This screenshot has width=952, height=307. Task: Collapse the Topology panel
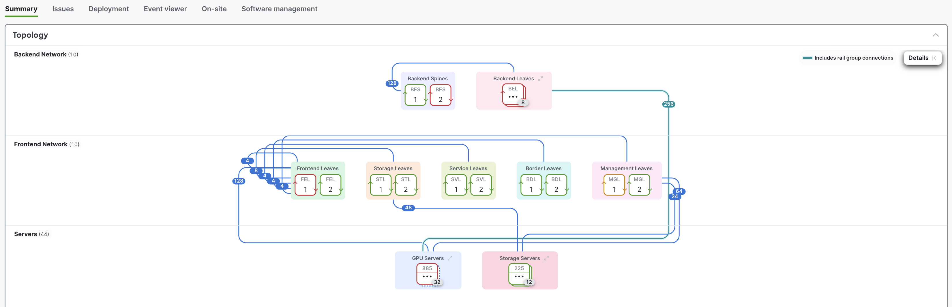tap(935, 35)
